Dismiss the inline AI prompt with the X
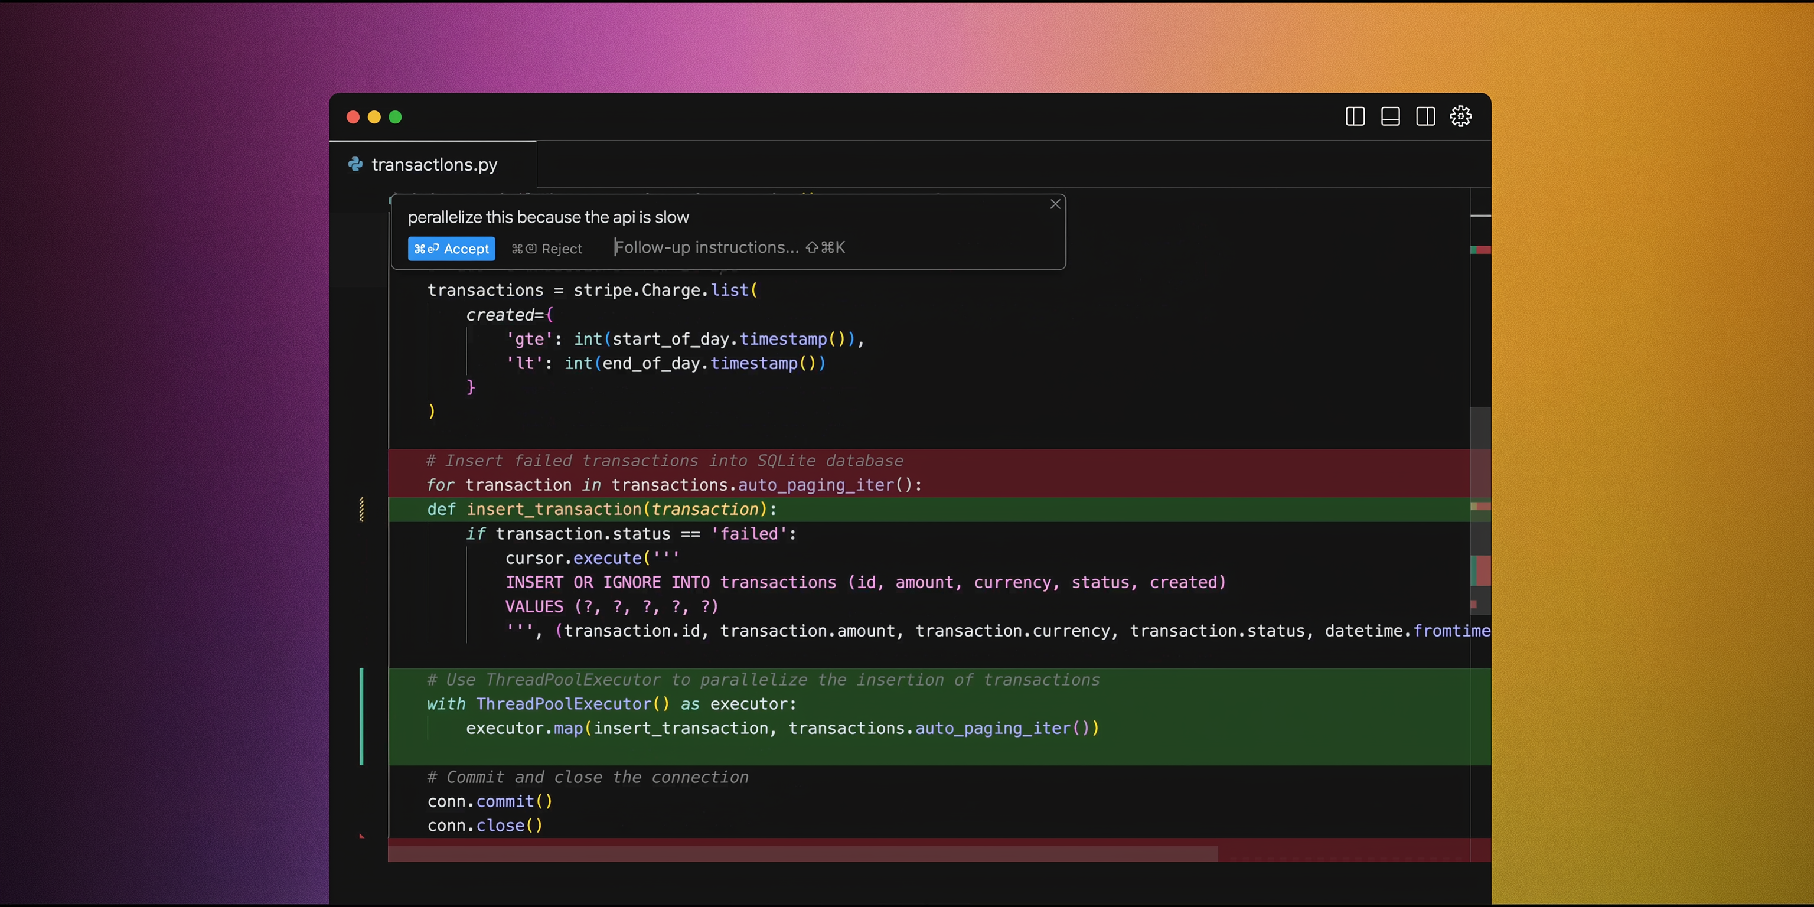Viewport: 1814px width, 907px height. coord(1055,204)
